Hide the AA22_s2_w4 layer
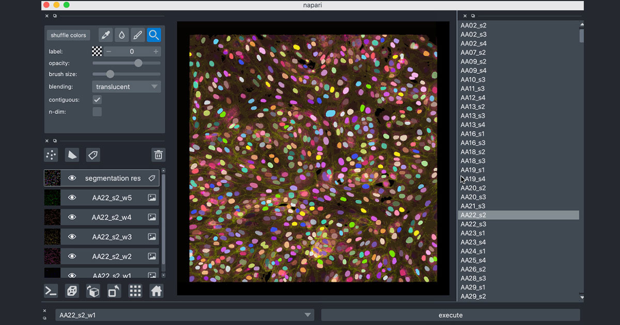Viewport: 620px width, 325px height. [72, 217]
